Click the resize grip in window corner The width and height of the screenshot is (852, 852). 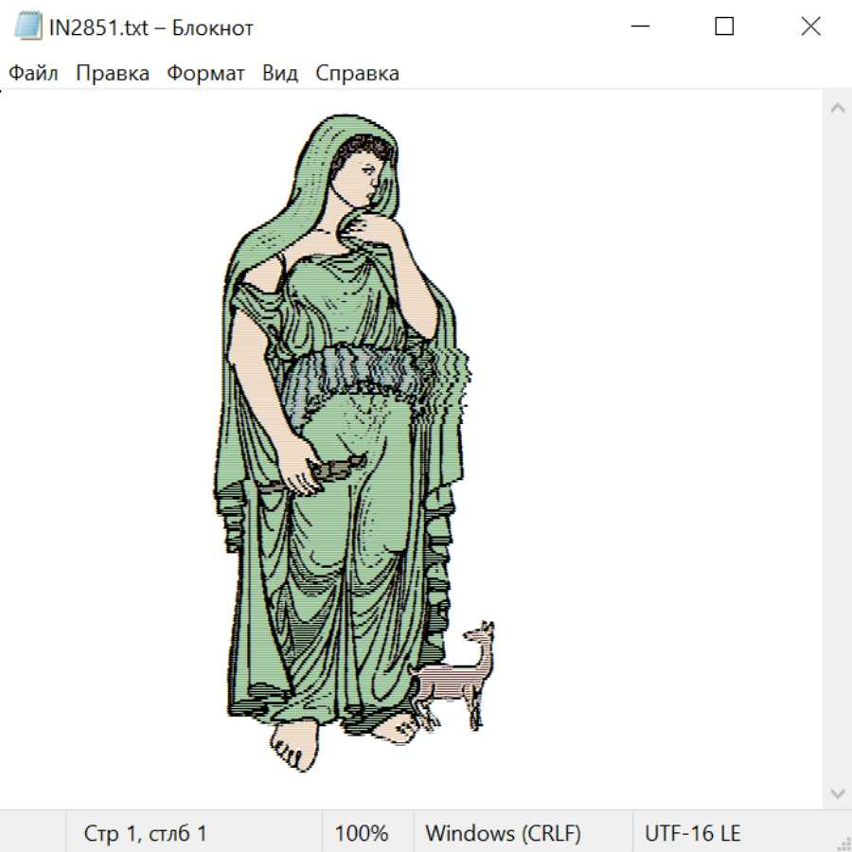click(x=843, y=843)
